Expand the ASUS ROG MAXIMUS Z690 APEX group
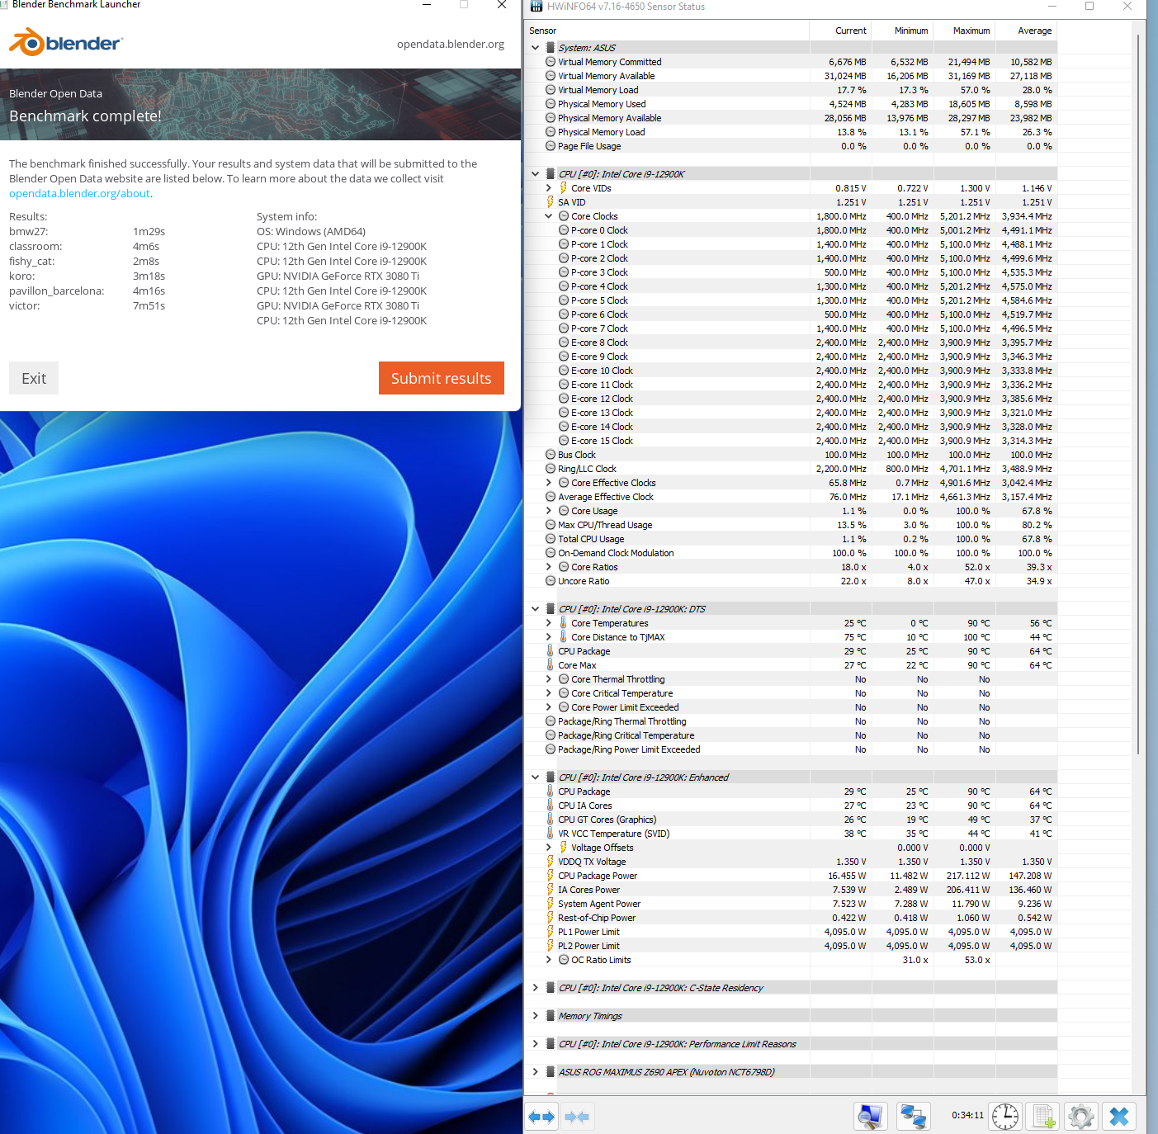This screenshot has height=1134, width=1158. [535, 1072]
